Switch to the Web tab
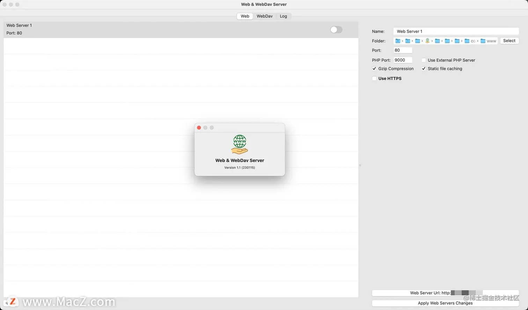This screenshot has height=310, width=528. (245, 16)
